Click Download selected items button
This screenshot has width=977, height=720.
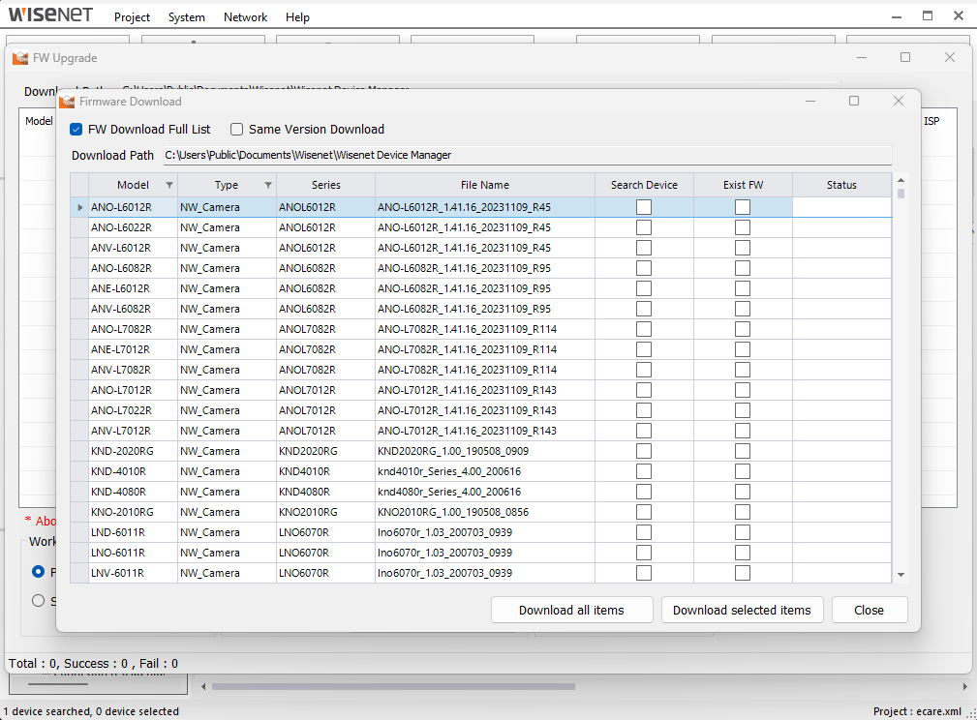pos(742,610)
